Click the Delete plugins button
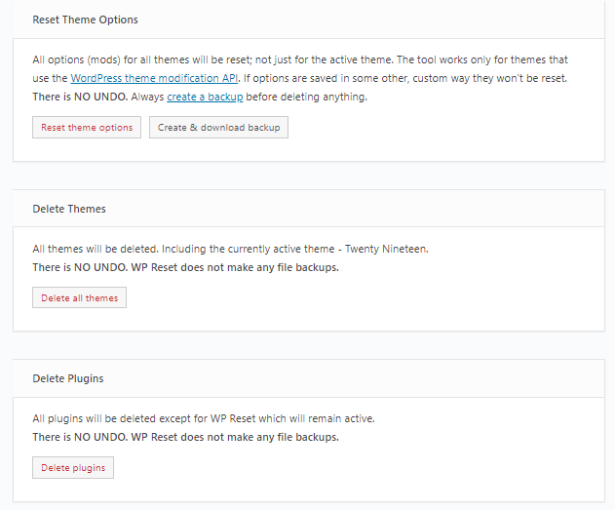 [73, 468]
